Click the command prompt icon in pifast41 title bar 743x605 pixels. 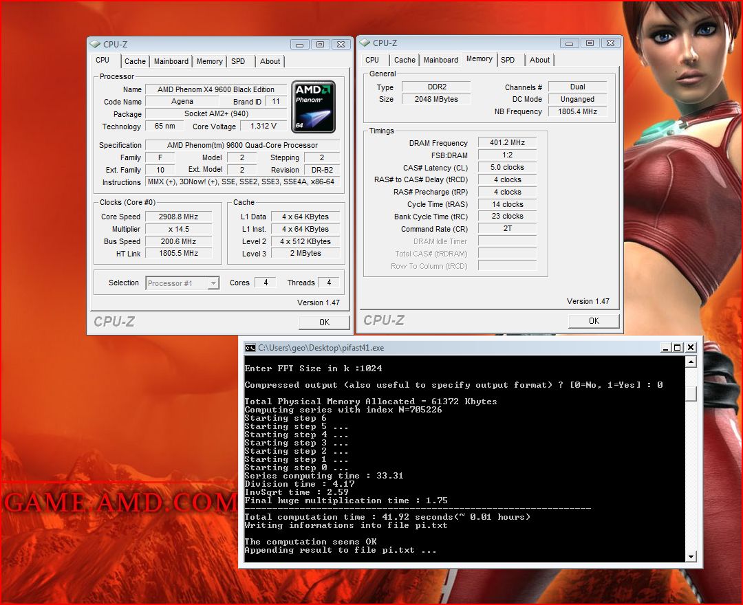[x=250, y=348]
